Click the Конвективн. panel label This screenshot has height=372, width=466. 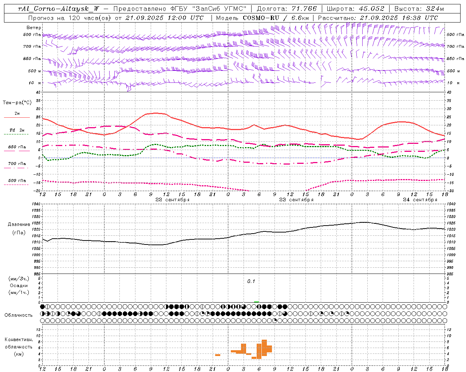coord(19,340)
